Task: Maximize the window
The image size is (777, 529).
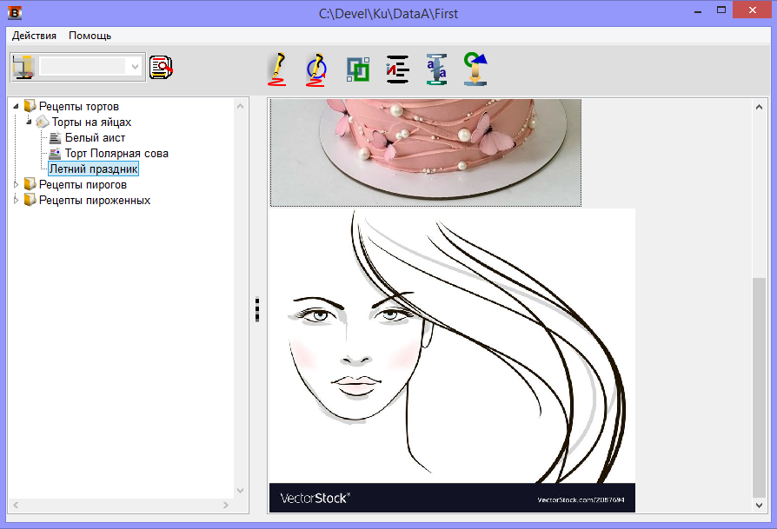Action: point(721,10)
